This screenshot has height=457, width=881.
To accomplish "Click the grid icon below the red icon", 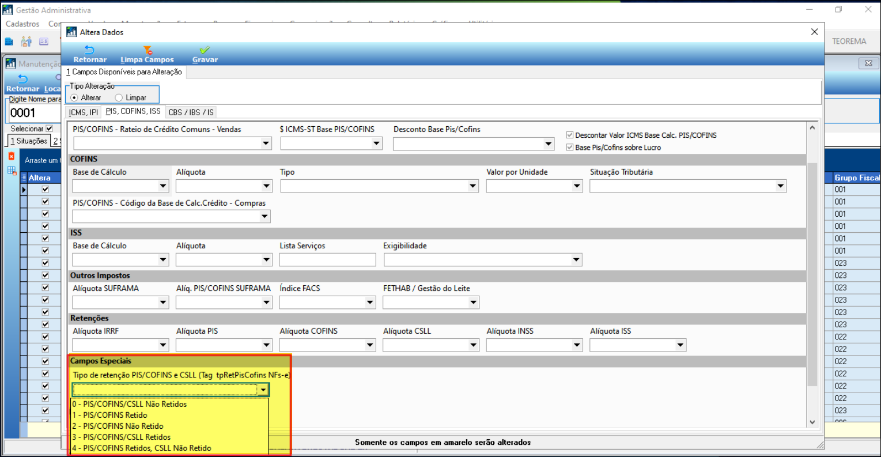I will pyautogui.click(x=12, y=171).
